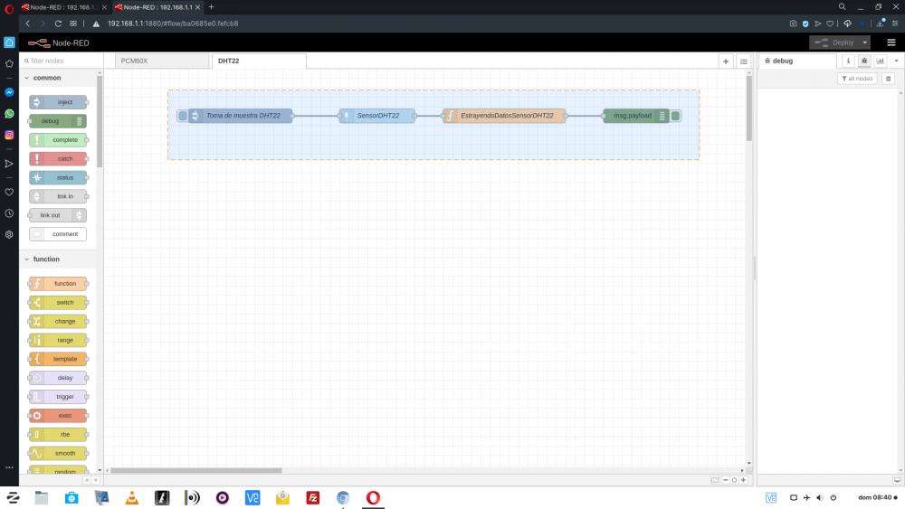Select the Toma de muestra DHT22 node
The image size is (905, 509).
(x=241, y=116)
